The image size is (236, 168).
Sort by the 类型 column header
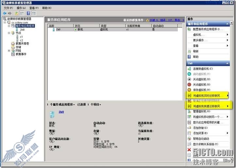point(112,26)
